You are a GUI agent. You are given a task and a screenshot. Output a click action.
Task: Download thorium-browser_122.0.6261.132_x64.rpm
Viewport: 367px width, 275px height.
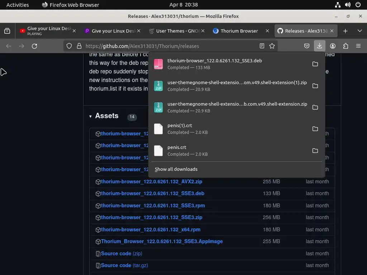[x=151, y=230]
